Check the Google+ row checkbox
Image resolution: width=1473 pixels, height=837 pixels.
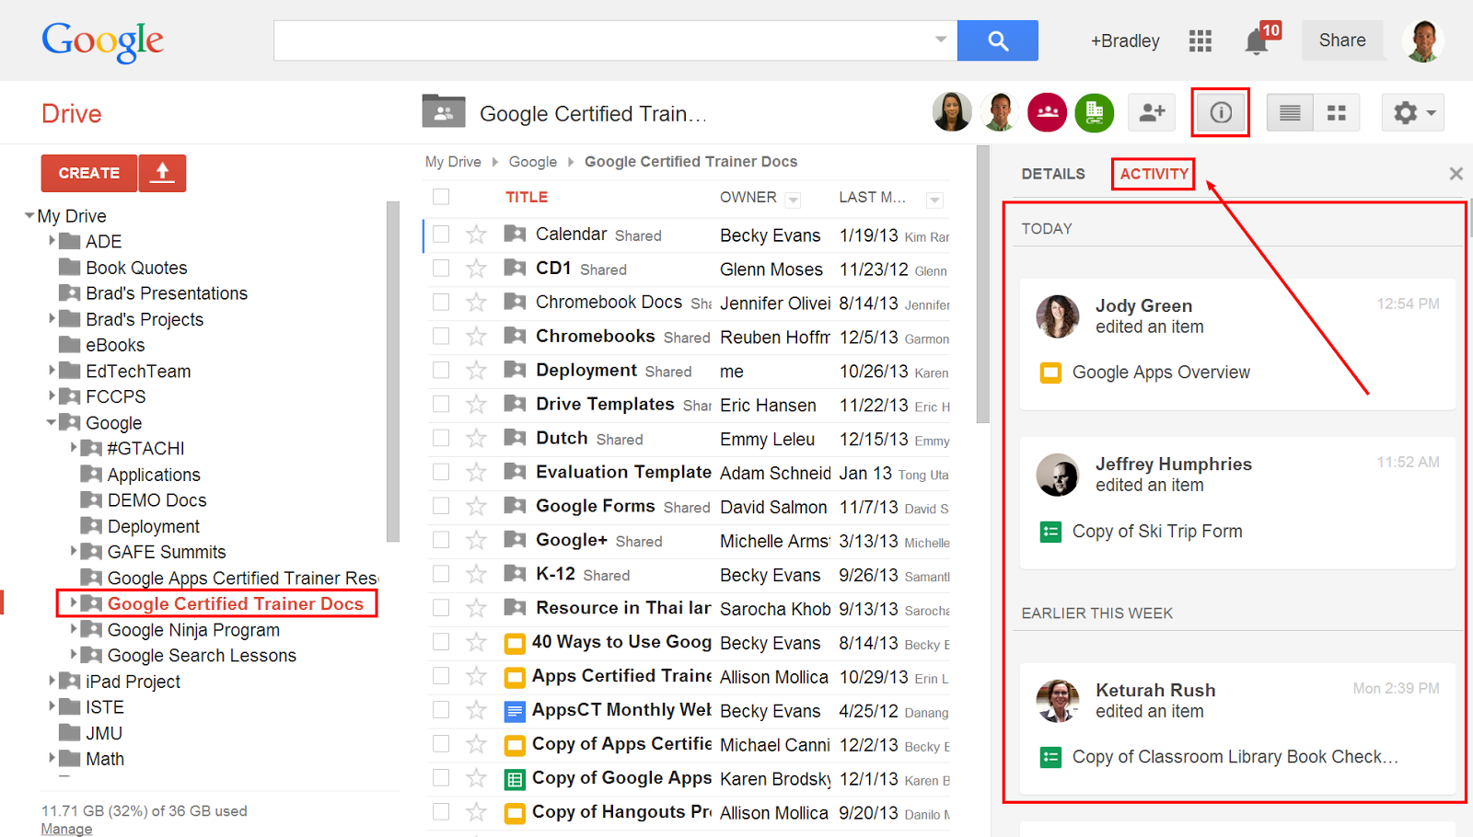point(441,541)
